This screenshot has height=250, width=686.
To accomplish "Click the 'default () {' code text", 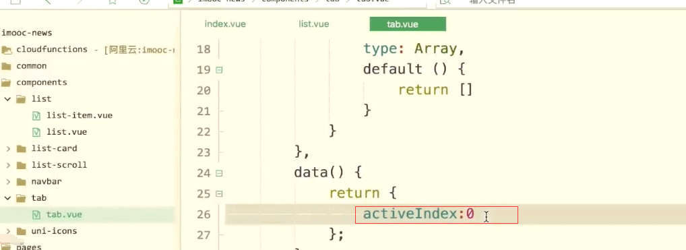I will (x=414, y=69).
